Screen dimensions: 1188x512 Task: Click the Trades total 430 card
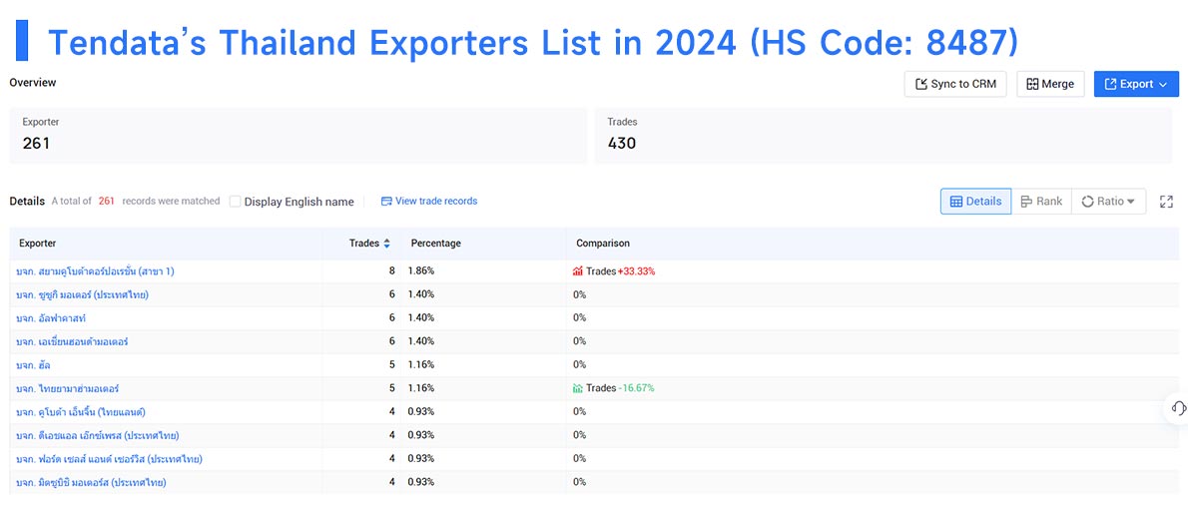coord(884,135)
